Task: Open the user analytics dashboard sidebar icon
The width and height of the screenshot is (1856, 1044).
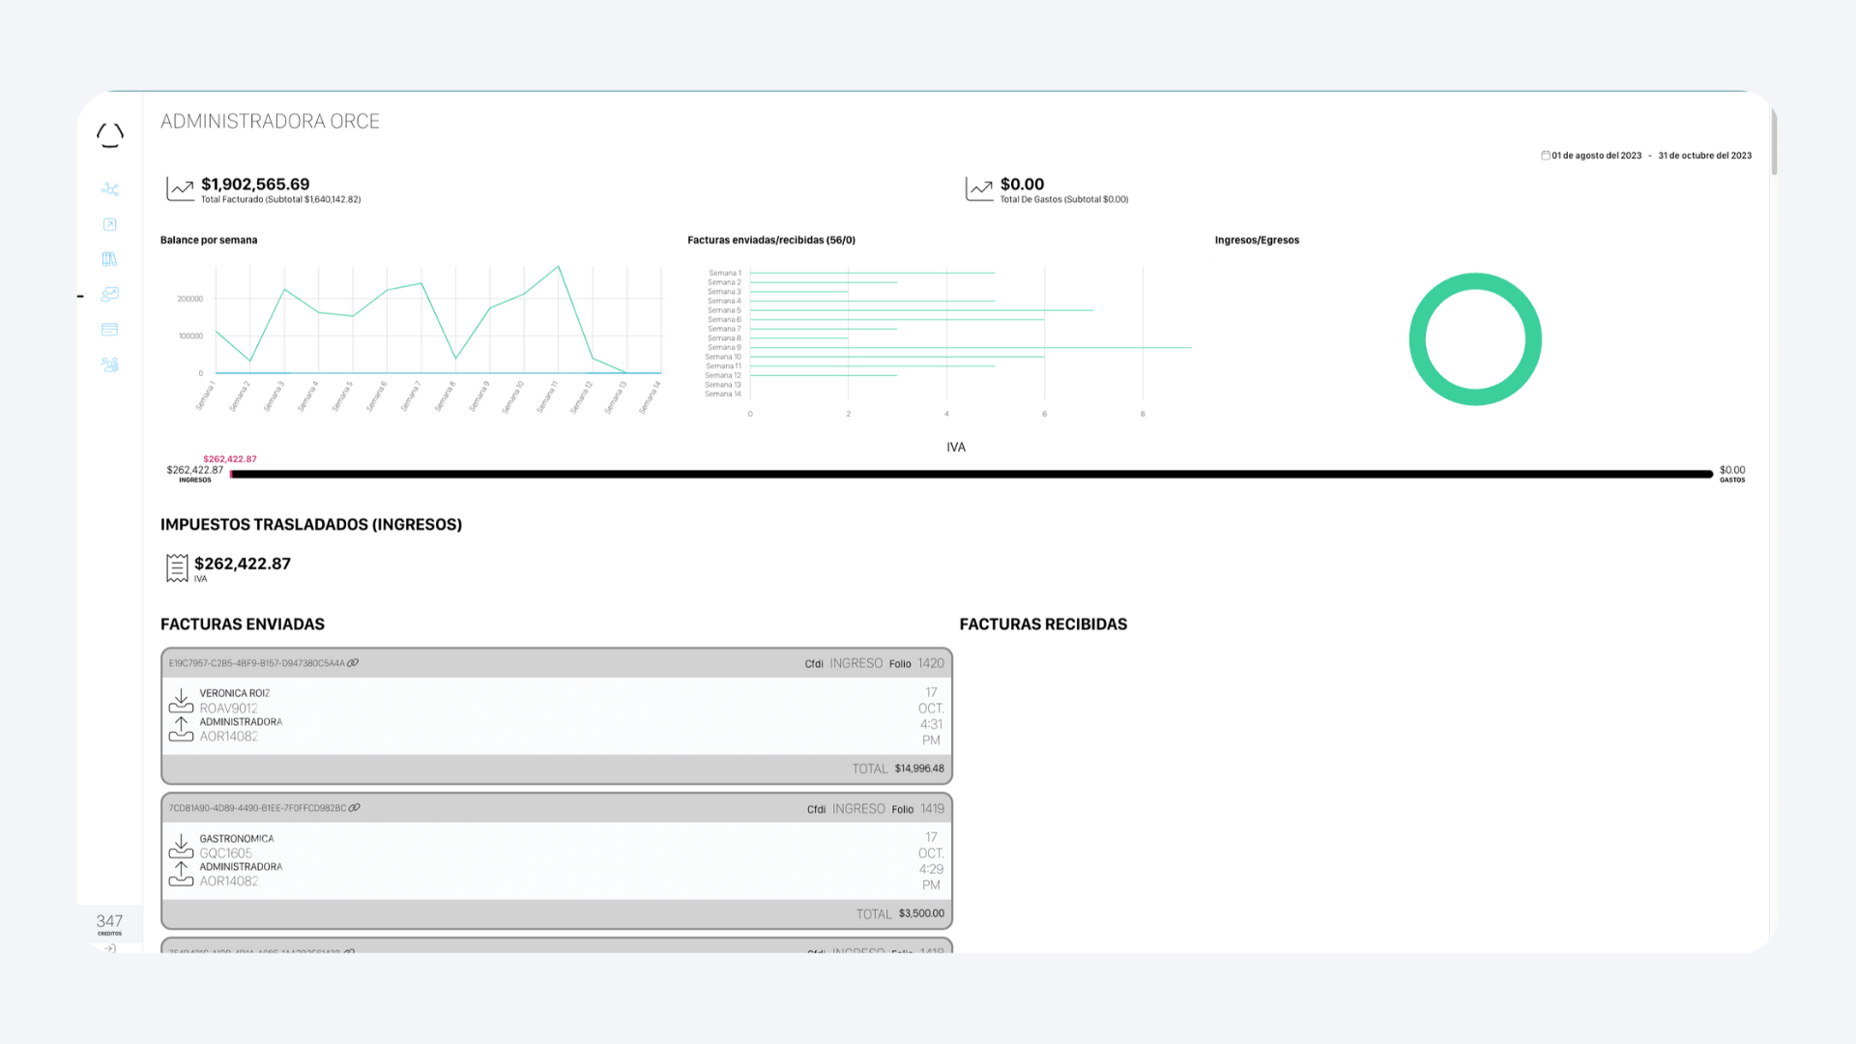Action: [x=110, y=294]
